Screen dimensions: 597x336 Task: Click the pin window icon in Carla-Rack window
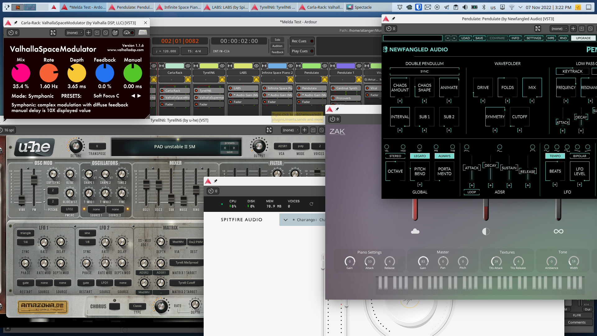pyautogui.click(x=16, y=23)
